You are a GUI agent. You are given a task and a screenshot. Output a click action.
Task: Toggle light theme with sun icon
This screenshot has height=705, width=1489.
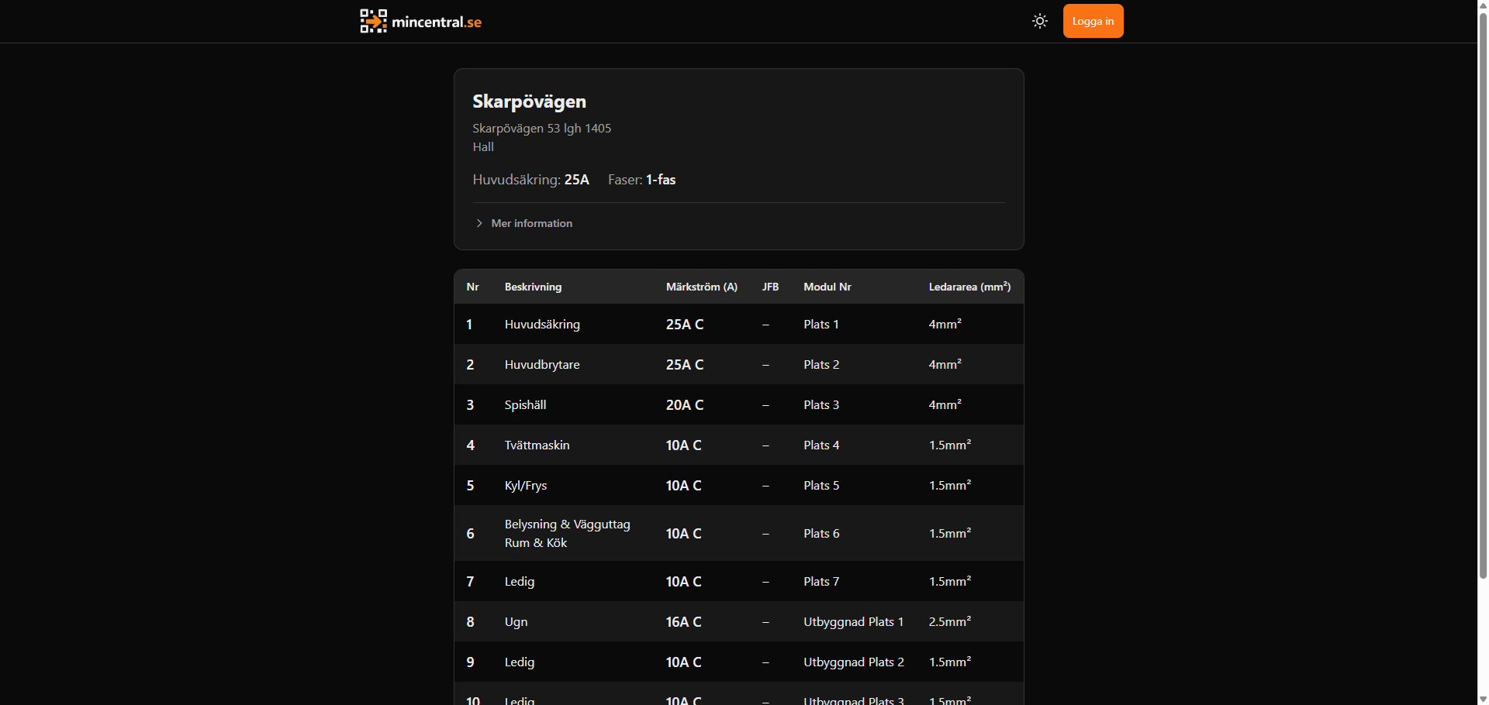[1040, 21]
